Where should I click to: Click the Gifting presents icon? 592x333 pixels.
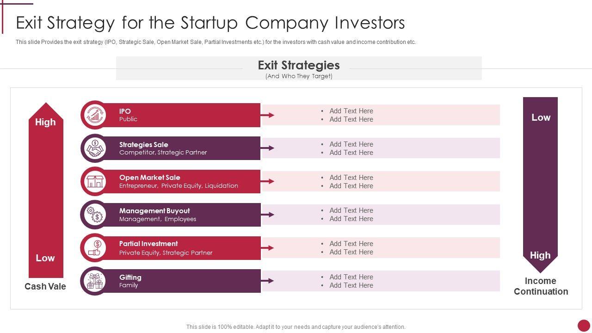tap(95, 281)
